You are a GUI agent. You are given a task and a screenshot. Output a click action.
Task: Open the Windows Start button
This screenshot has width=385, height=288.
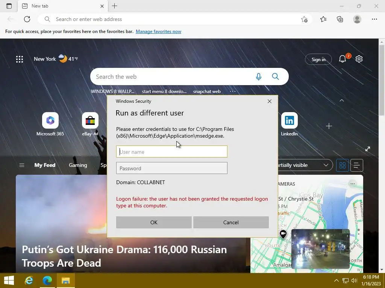pyautogui.click(x=9, y=280)
